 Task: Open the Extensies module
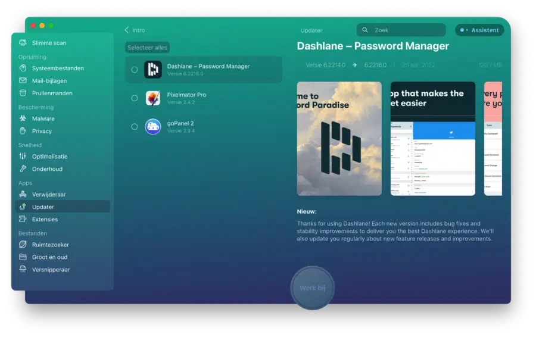click(x=64, y=219)
